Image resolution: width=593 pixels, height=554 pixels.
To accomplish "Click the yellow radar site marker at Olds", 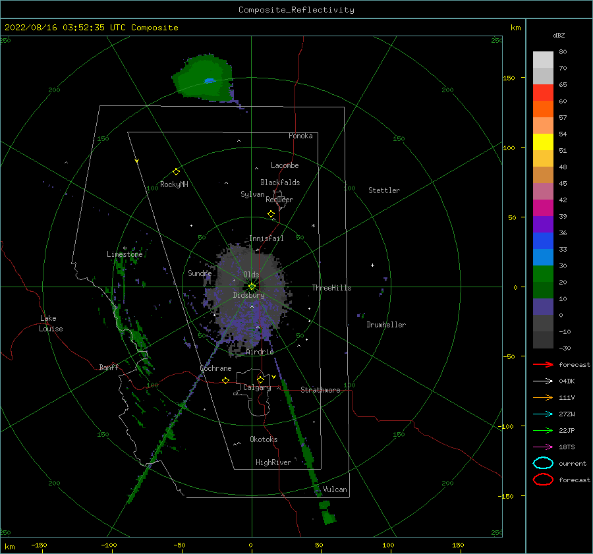I will pyautogui.click(x=252, y=287).
